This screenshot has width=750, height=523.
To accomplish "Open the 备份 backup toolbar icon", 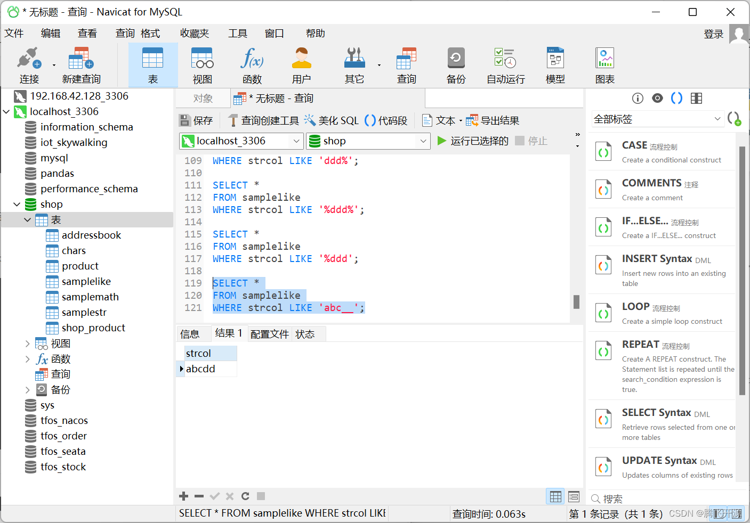I will point(456,66).
